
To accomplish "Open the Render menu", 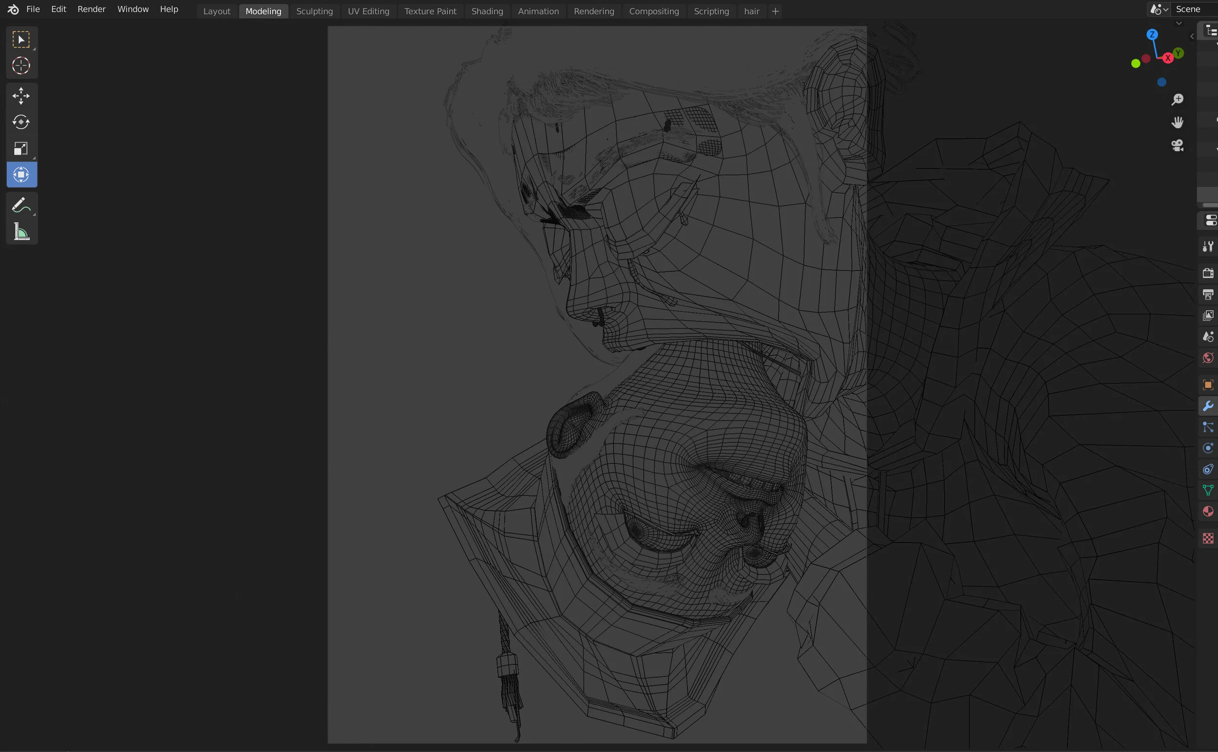I will (x=91, y=9).
